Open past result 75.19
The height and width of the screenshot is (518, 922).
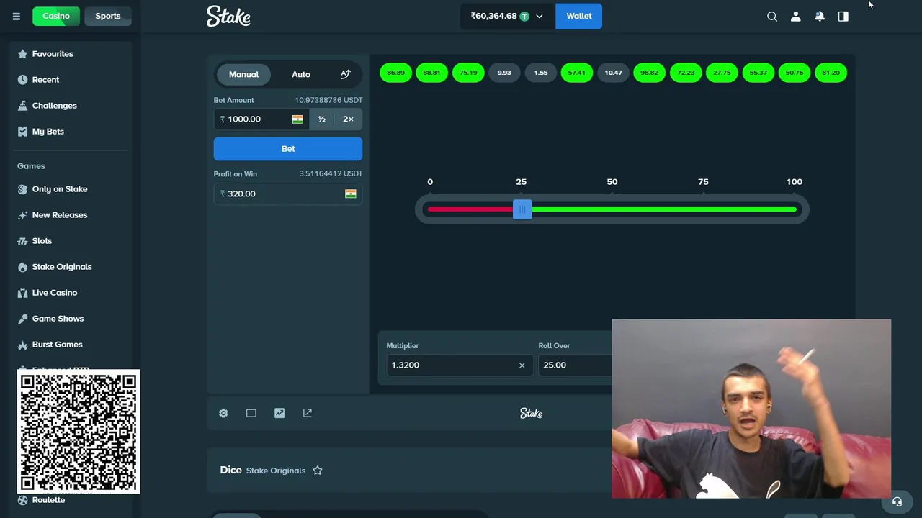tap(468, 73)
